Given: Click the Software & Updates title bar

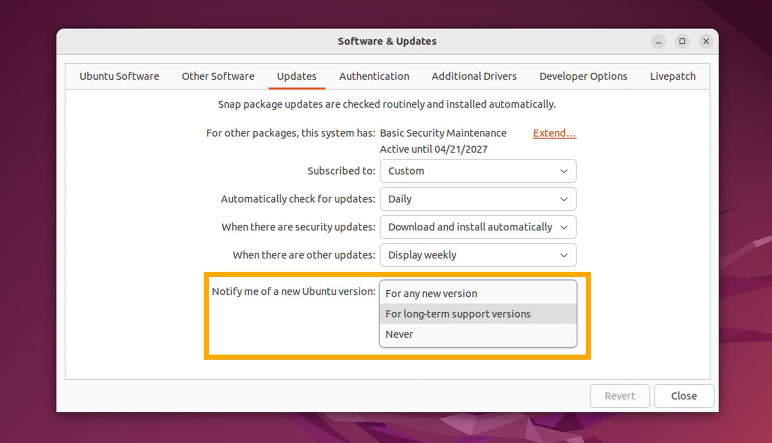Looking at the screenshot, I should [387, 41].
